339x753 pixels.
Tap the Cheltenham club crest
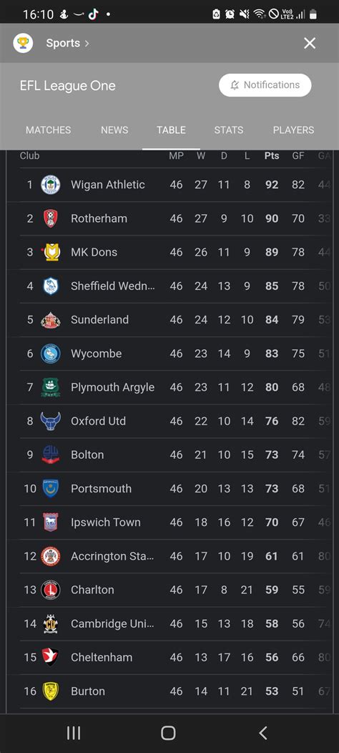[50, 657]
